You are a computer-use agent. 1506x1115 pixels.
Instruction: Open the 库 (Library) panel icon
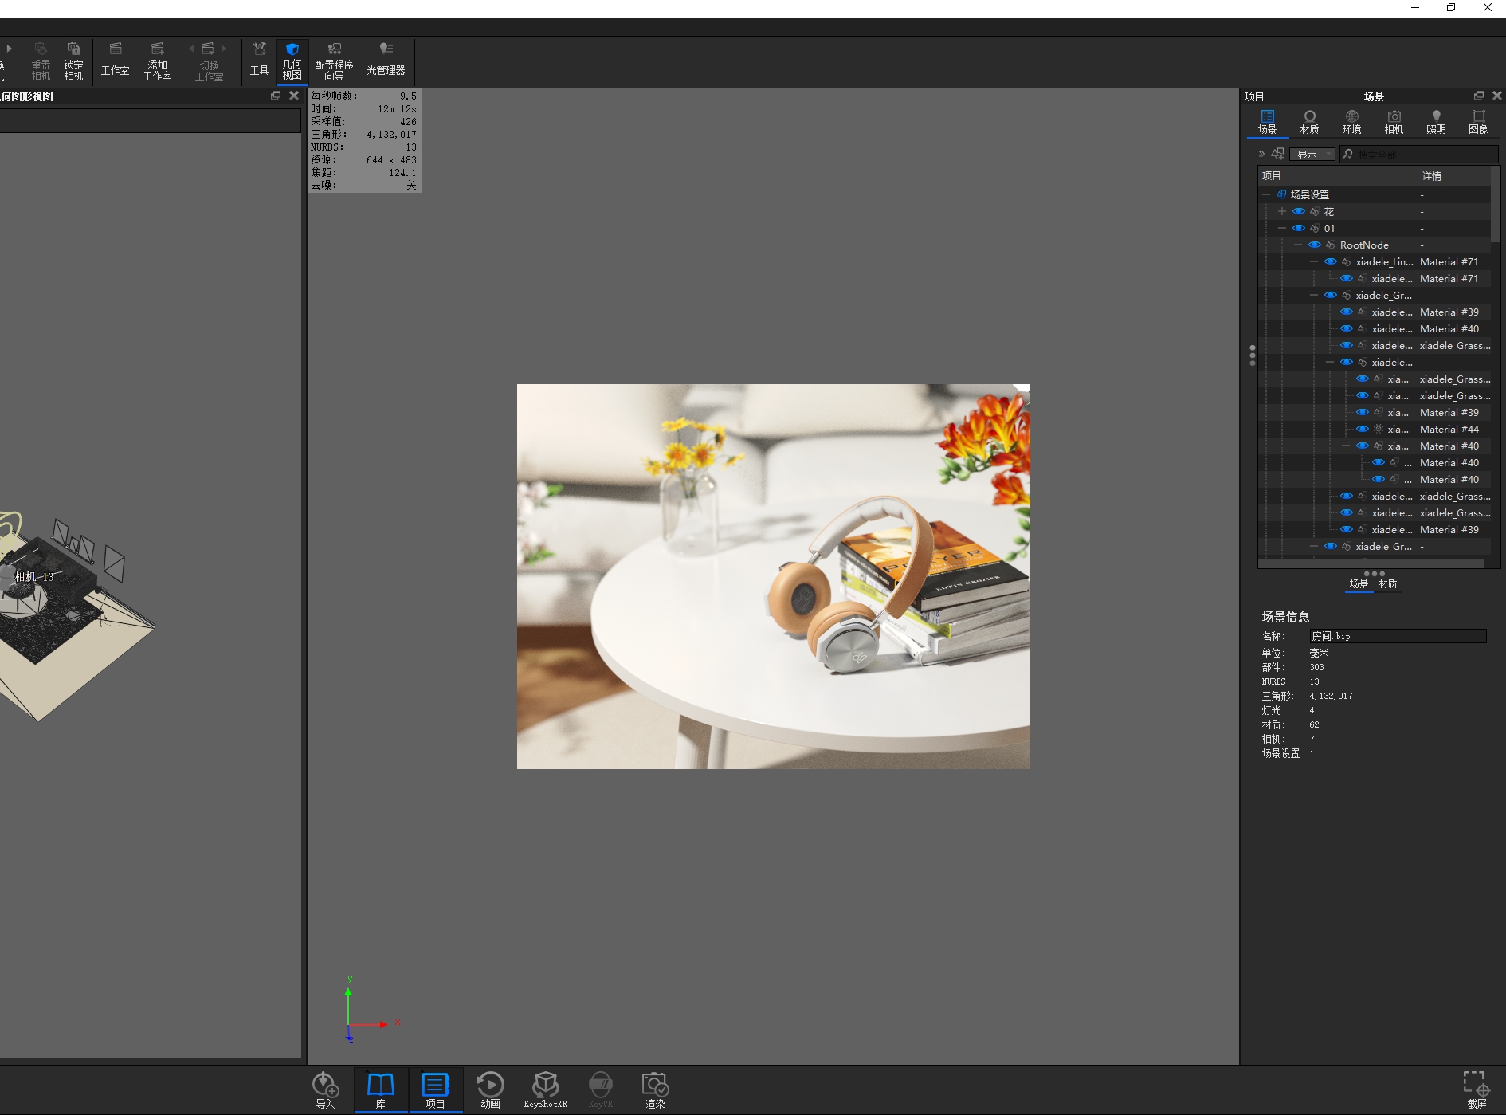tap(380, 1089)
